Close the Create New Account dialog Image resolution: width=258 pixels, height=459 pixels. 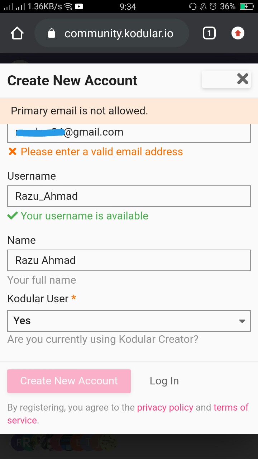pyautogui.click(x=243, y=79)
